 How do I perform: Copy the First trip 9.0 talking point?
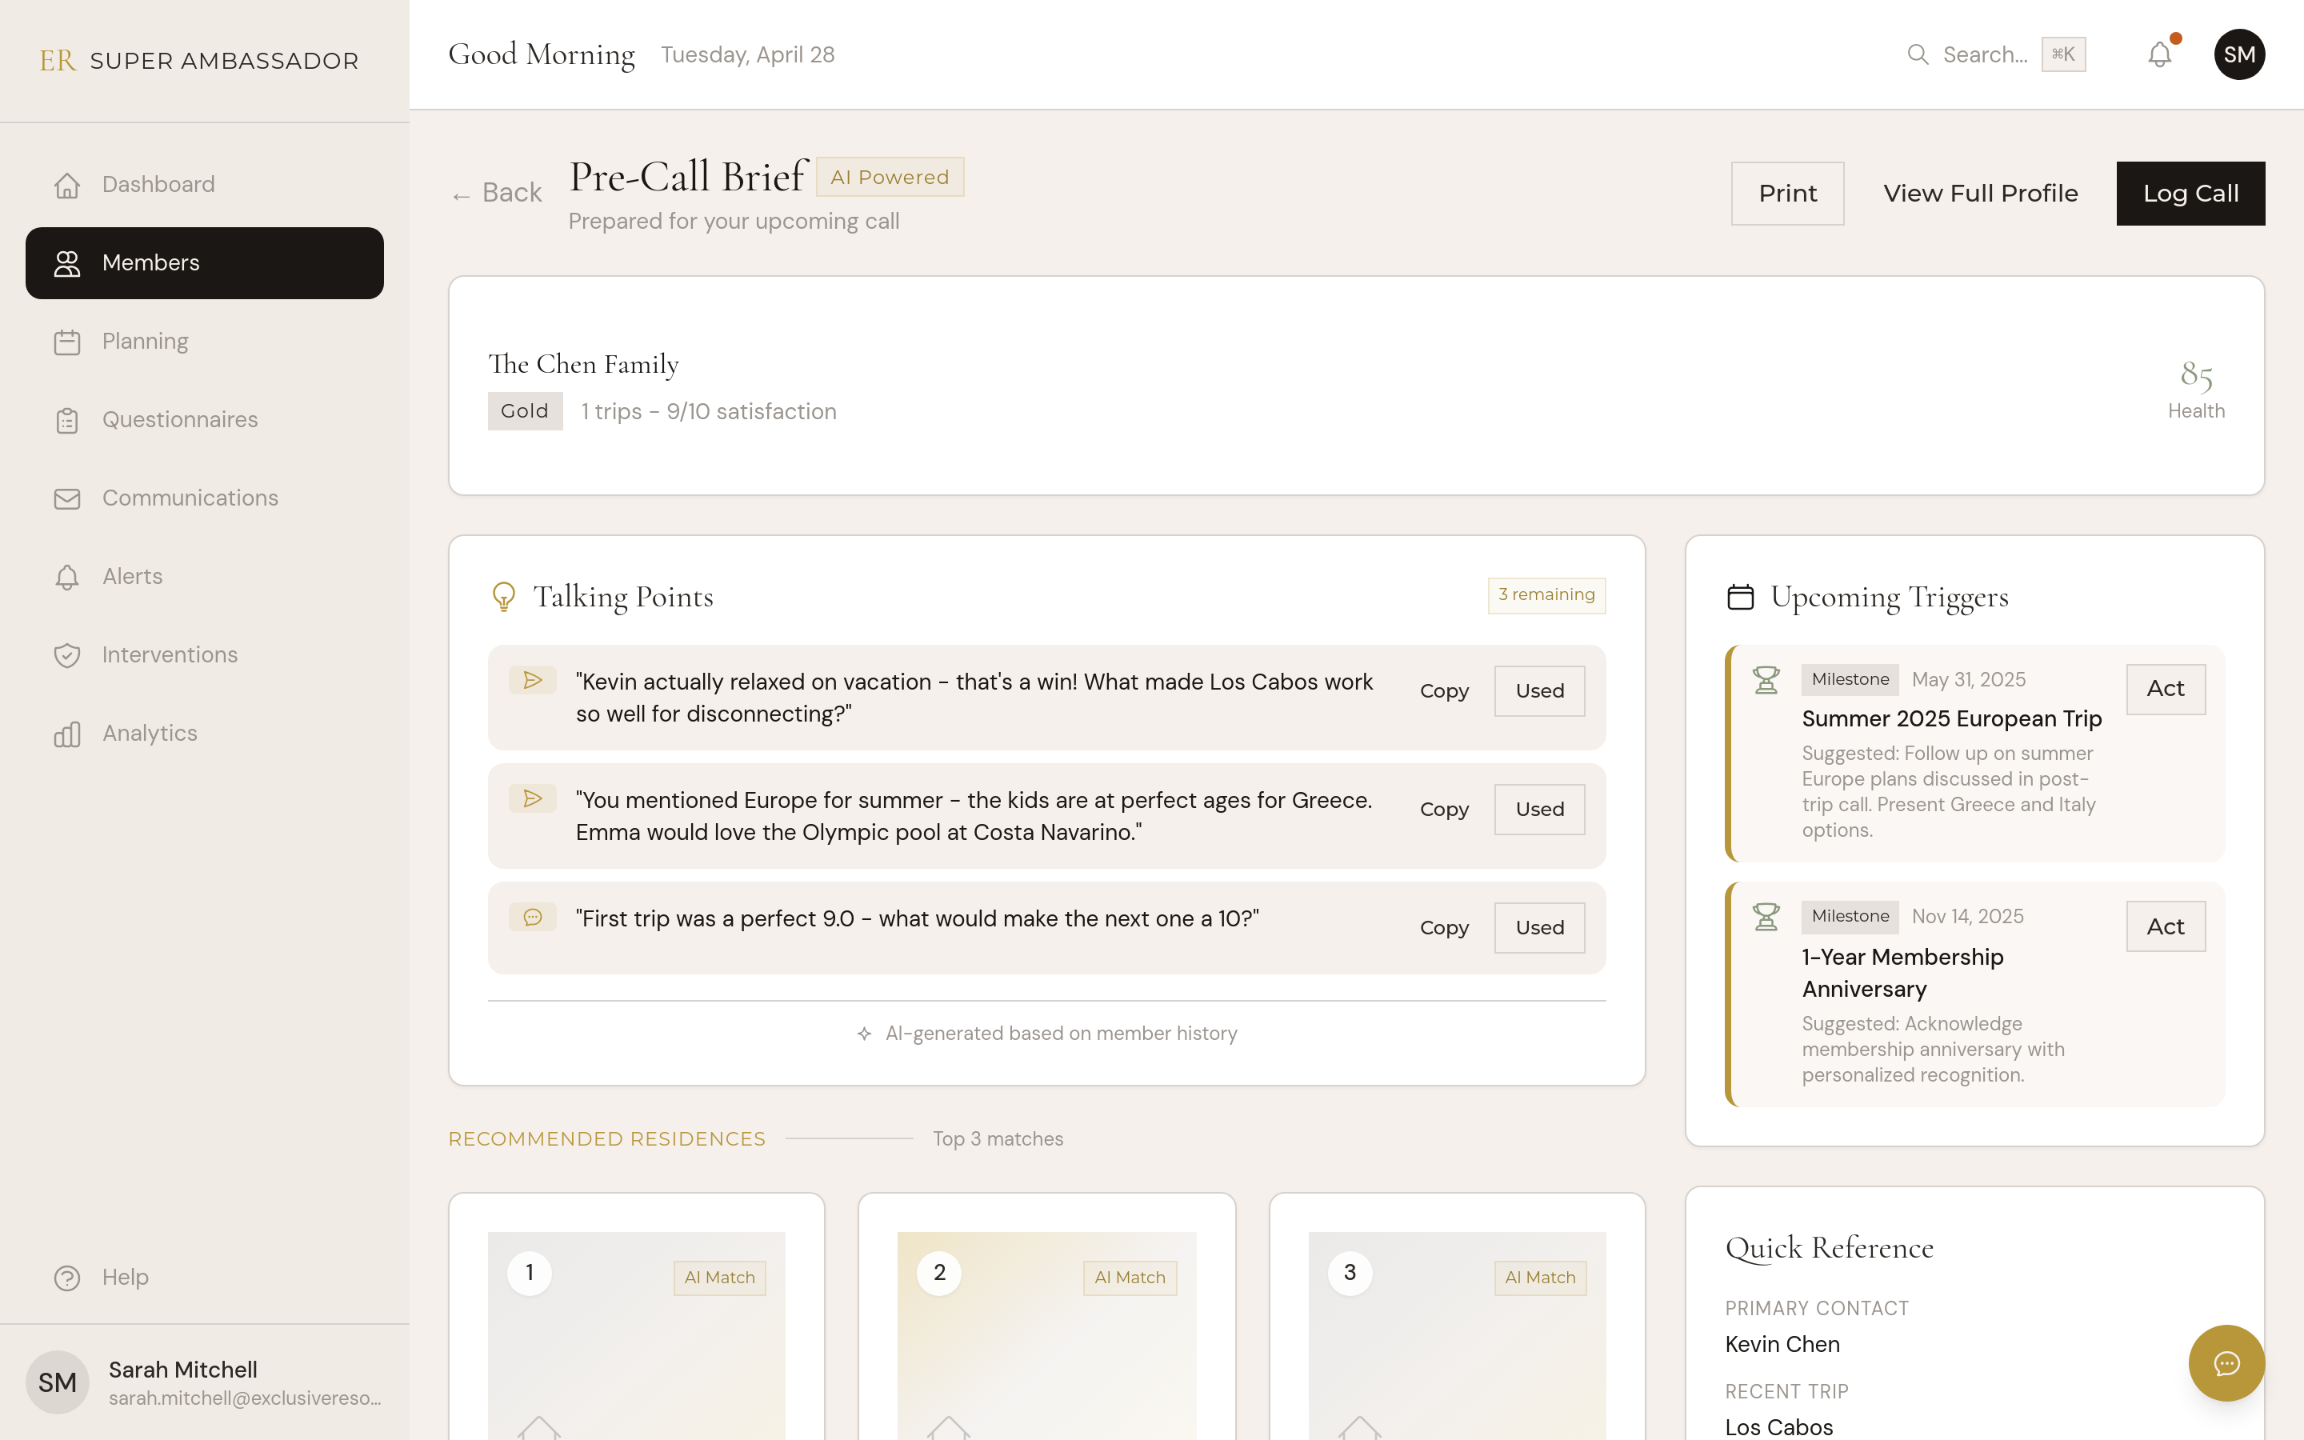(1444, 928)
